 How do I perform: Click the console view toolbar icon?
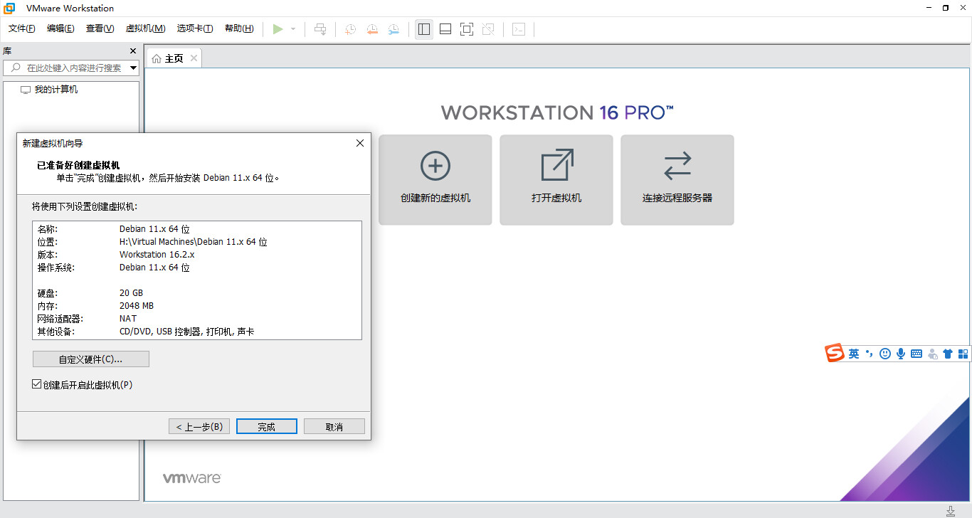(x=519, y=29)
